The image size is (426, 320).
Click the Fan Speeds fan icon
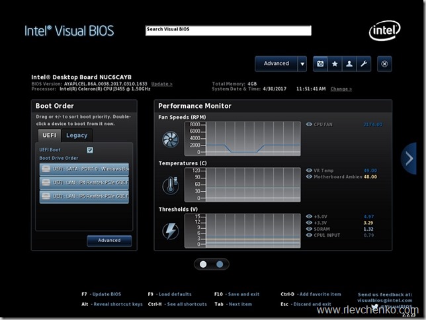pyautogui.click(x=171, y=140)
